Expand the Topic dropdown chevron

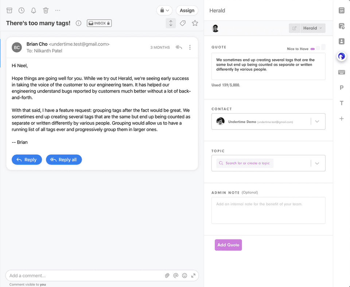click(x=317, y=163)
